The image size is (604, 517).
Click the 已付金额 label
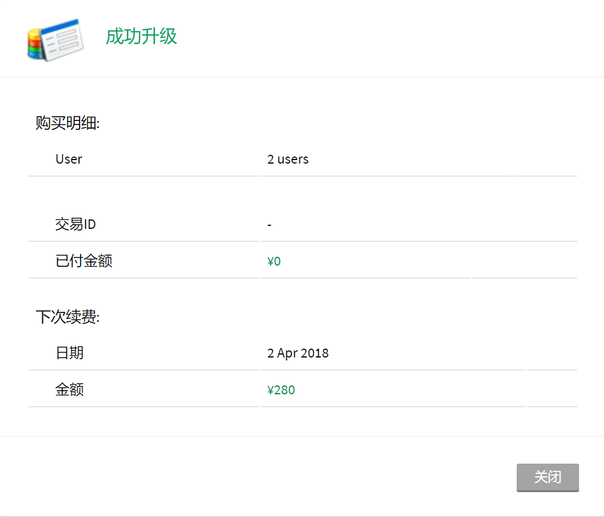[x=84, y=261]
